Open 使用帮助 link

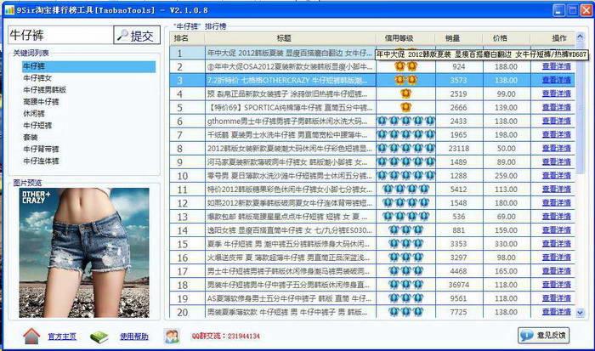click(x=133, y=337)
